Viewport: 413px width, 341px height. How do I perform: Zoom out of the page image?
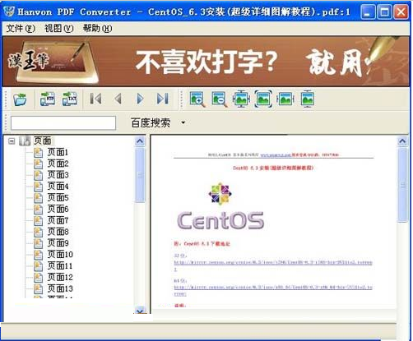pyautogui.click(x=219, y=99)
